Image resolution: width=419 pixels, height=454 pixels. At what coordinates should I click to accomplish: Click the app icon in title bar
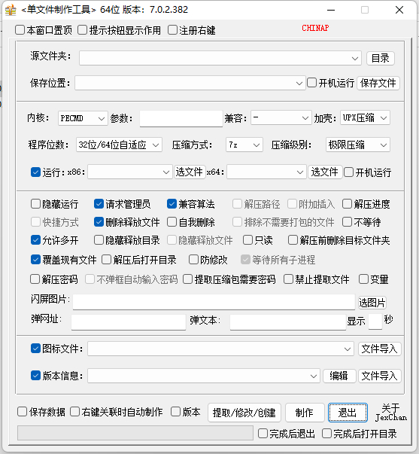click(11, 10)
